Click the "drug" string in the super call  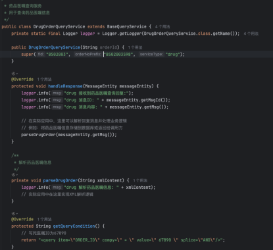173,55
